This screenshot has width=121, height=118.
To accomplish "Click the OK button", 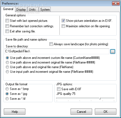I will click(105, 112).
